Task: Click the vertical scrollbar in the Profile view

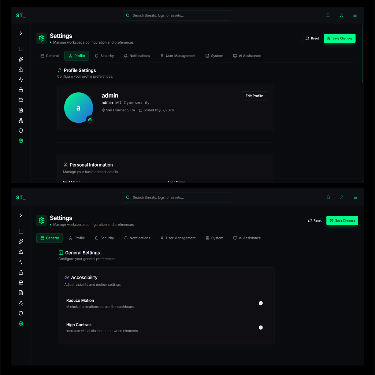Action: [363, 55]
